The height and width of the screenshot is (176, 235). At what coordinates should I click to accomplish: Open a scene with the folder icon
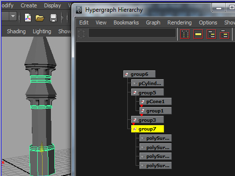click(40, 18)
